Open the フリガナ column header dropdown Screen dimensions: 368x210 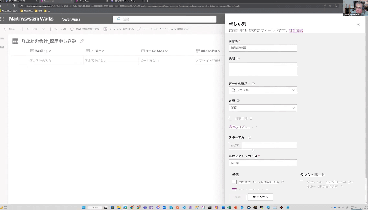tap(103, 51)
